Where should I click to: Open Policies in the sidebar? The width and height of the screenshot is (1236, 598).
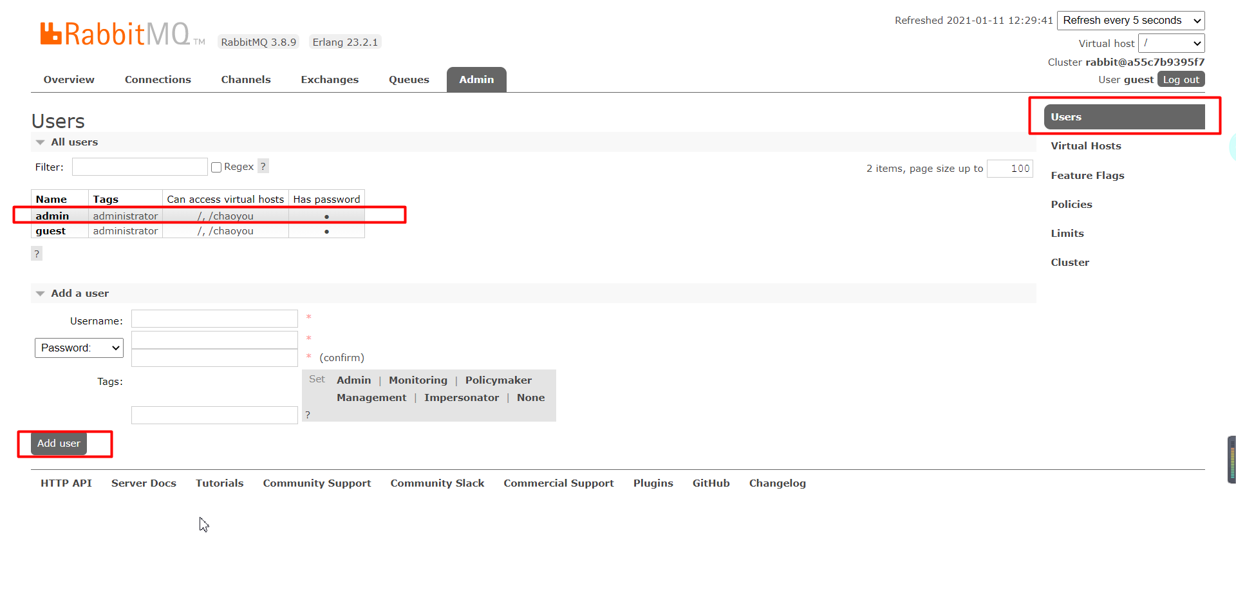(x=1071, y=205)
